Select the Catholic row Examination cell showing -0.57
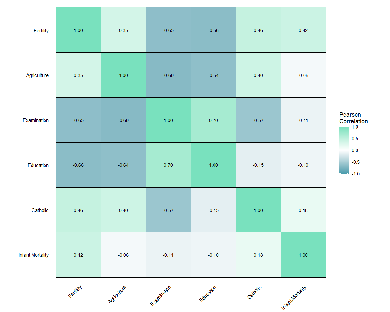 (x=168, y=210)
